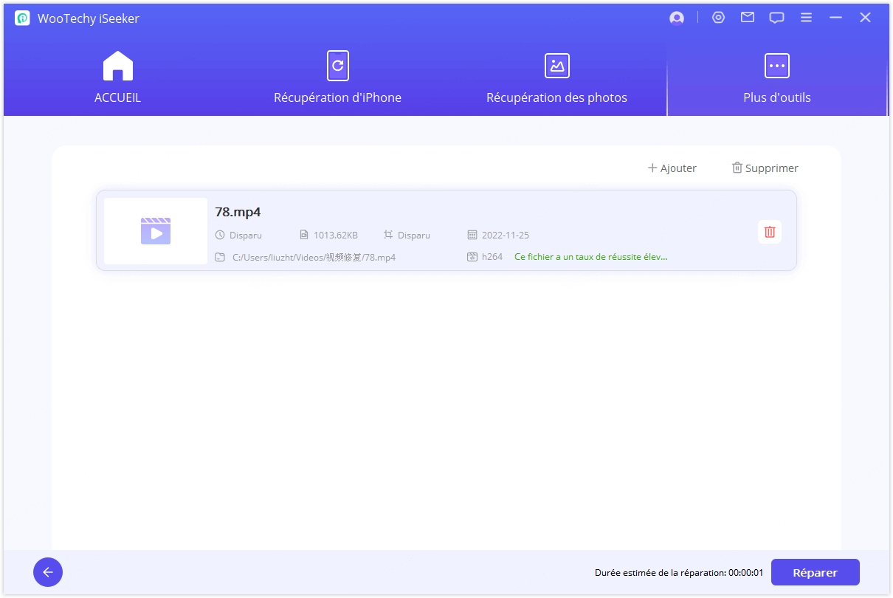Click the mail envelope icon
This screenshot has height=598, width=893.
[x=748, y=18]
